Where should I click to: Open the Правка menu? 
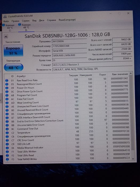(15, 21)
